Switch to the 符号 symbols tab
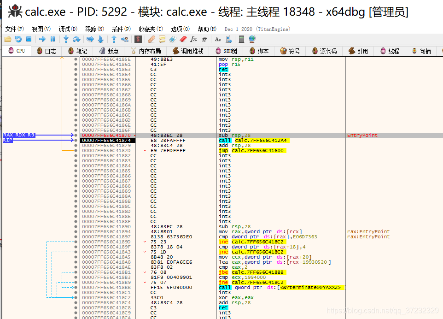The width and height of the screenshot is (443, 319). [290, 51]
